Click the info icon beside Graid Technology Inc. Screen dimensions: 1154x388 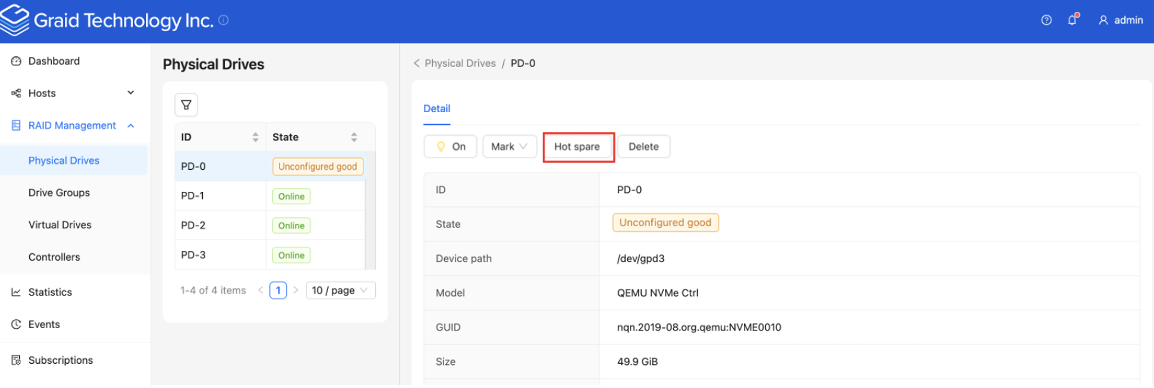tap(224, 20)
